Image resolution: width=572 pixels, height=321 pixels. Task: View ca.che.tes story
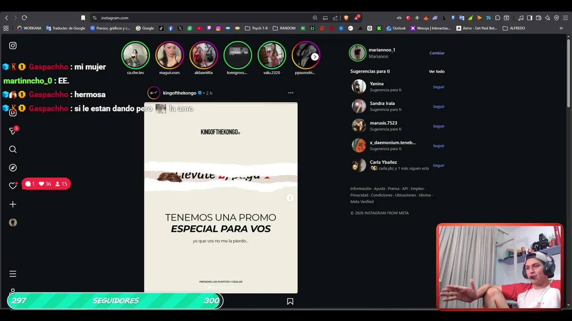(135, 55)
